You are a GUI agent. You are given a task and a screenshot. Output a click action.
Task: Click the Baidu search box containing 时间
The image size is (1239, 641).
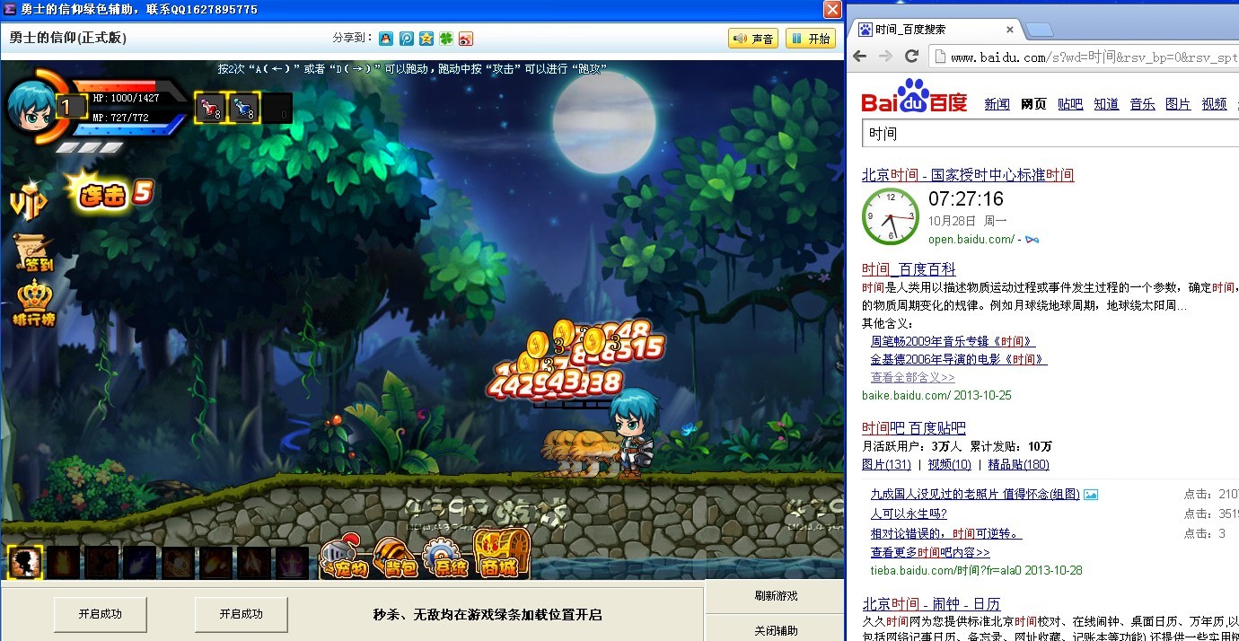(x=1050, y=134)
